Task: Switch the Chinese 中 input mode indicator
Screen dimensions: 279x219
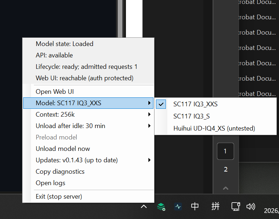Action: coord(195,207)
